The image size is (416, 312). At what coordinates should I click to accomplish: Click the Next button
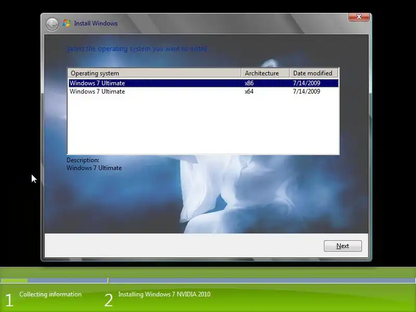coord(343,246)
